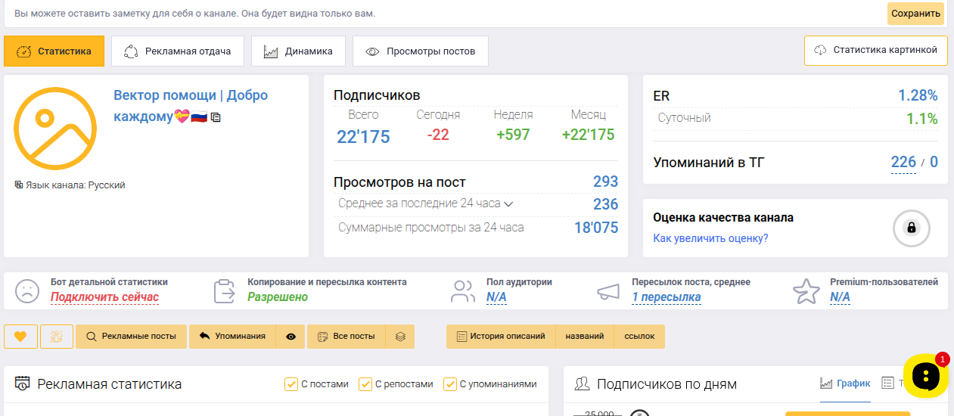Click the icon button next to the heart
The height and width of the screenshot is (416, 954).
pyautogui.click(x=57, y=337)
